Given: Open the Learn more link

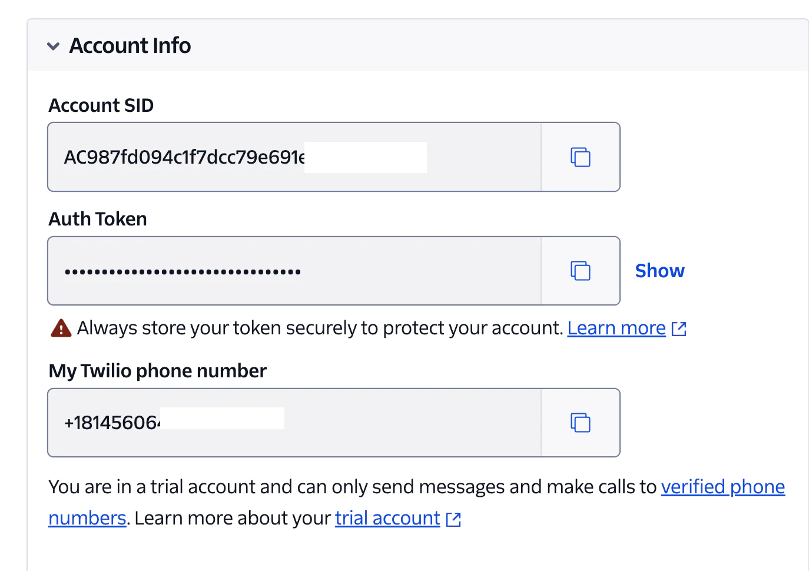Looking at the screenshot, I should 616,328.
